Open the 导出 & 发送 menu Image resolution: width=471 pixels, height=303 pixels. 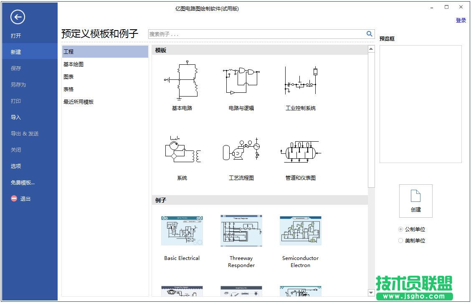pos(25,133)
